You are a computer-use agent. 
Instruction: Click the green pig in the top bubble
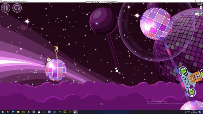183,71
